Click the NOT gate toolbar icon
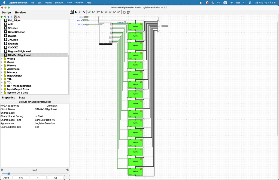This screenshot has width=279, height=180. 99,12
